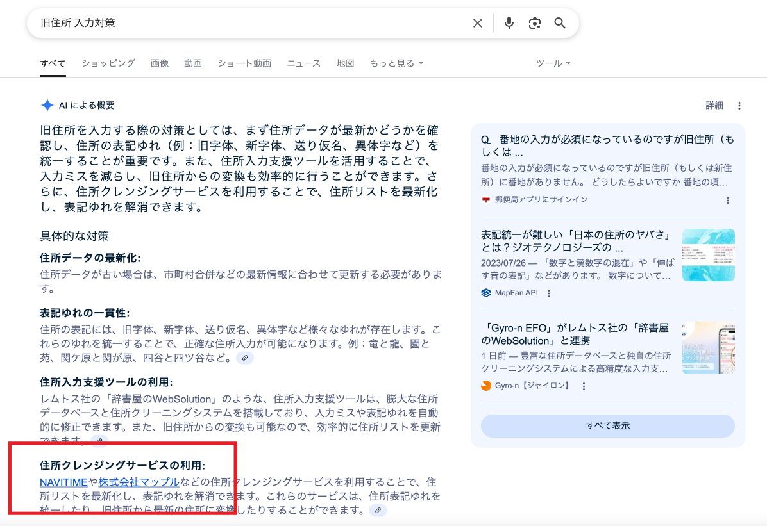The image size is (767, 526).
Task: Click the 詳細 link in AI overview
Action: [x=714, y=106]
